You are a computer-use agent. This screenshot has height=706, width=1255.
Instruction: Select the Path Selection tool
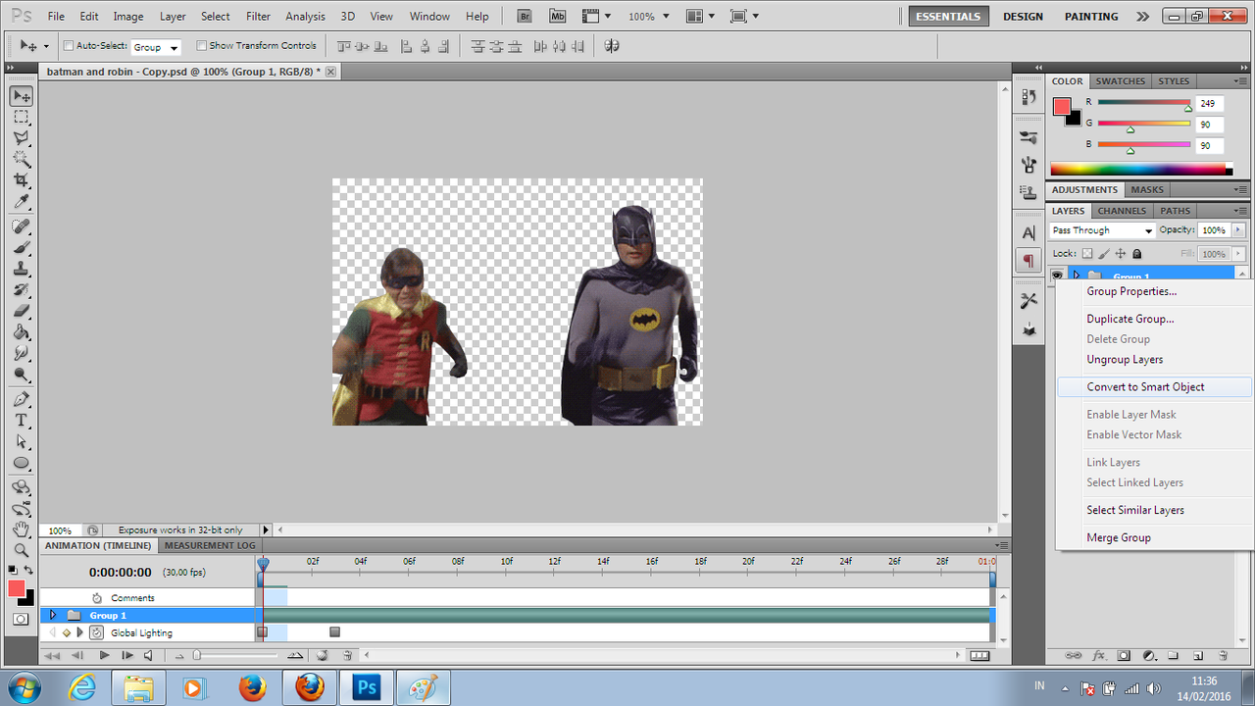(22, 442)
